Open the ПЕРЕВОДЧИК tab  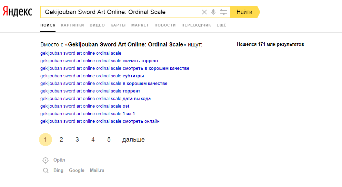point(196,25)
